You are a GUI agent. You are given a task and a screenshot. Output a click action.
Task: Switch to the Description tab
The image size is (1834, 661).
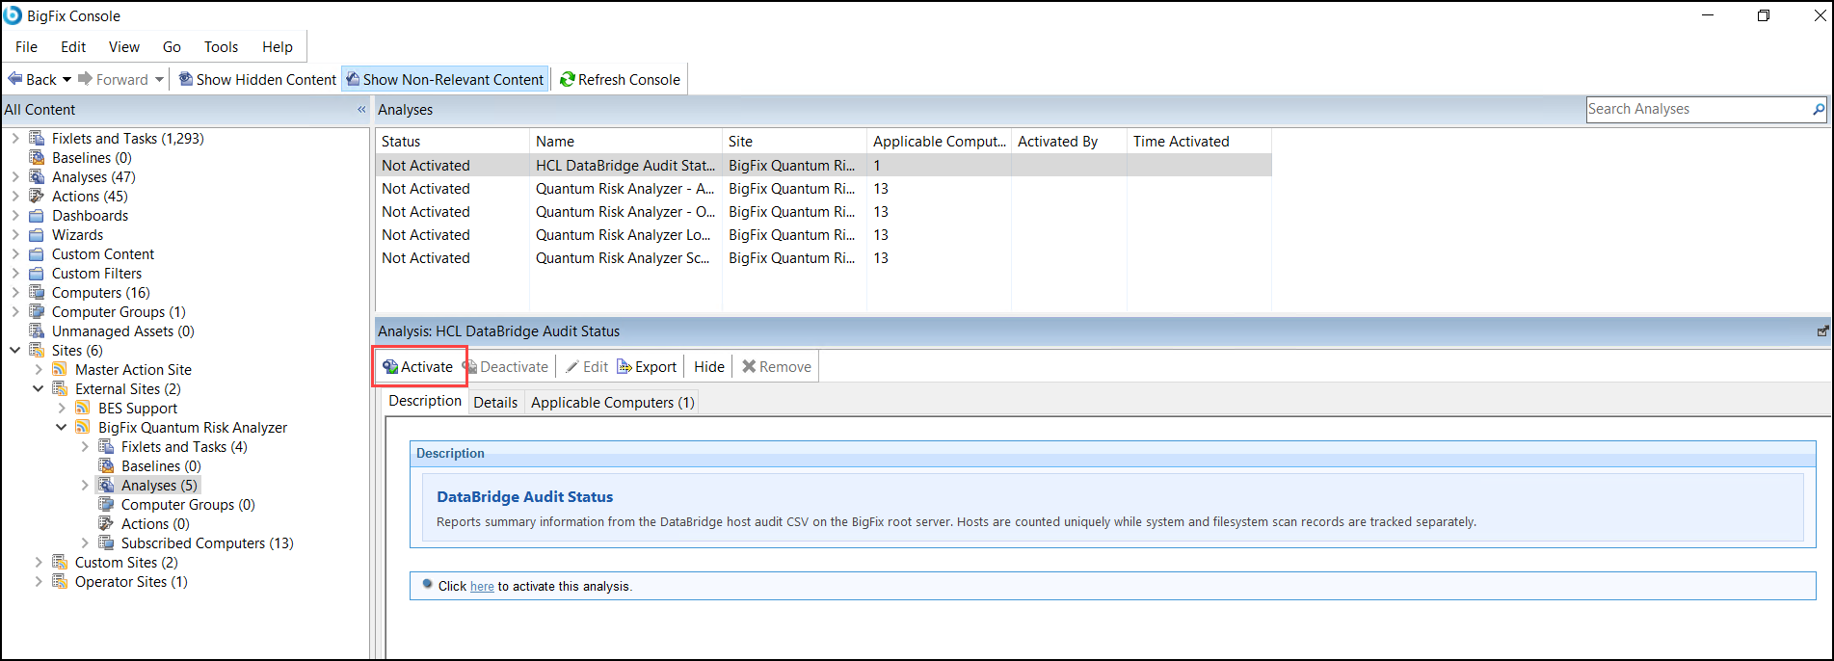(425, 401)
